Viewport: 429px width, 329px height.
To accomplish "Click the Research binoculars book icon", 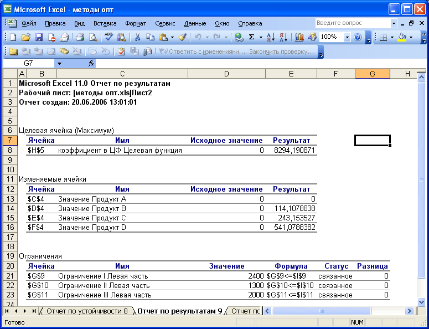I will tap(121, 37).
